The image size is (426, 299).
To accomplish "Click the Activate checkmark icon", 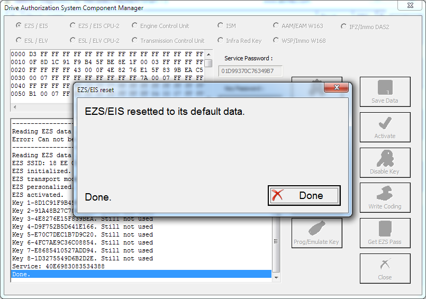I will click(385, 123).
